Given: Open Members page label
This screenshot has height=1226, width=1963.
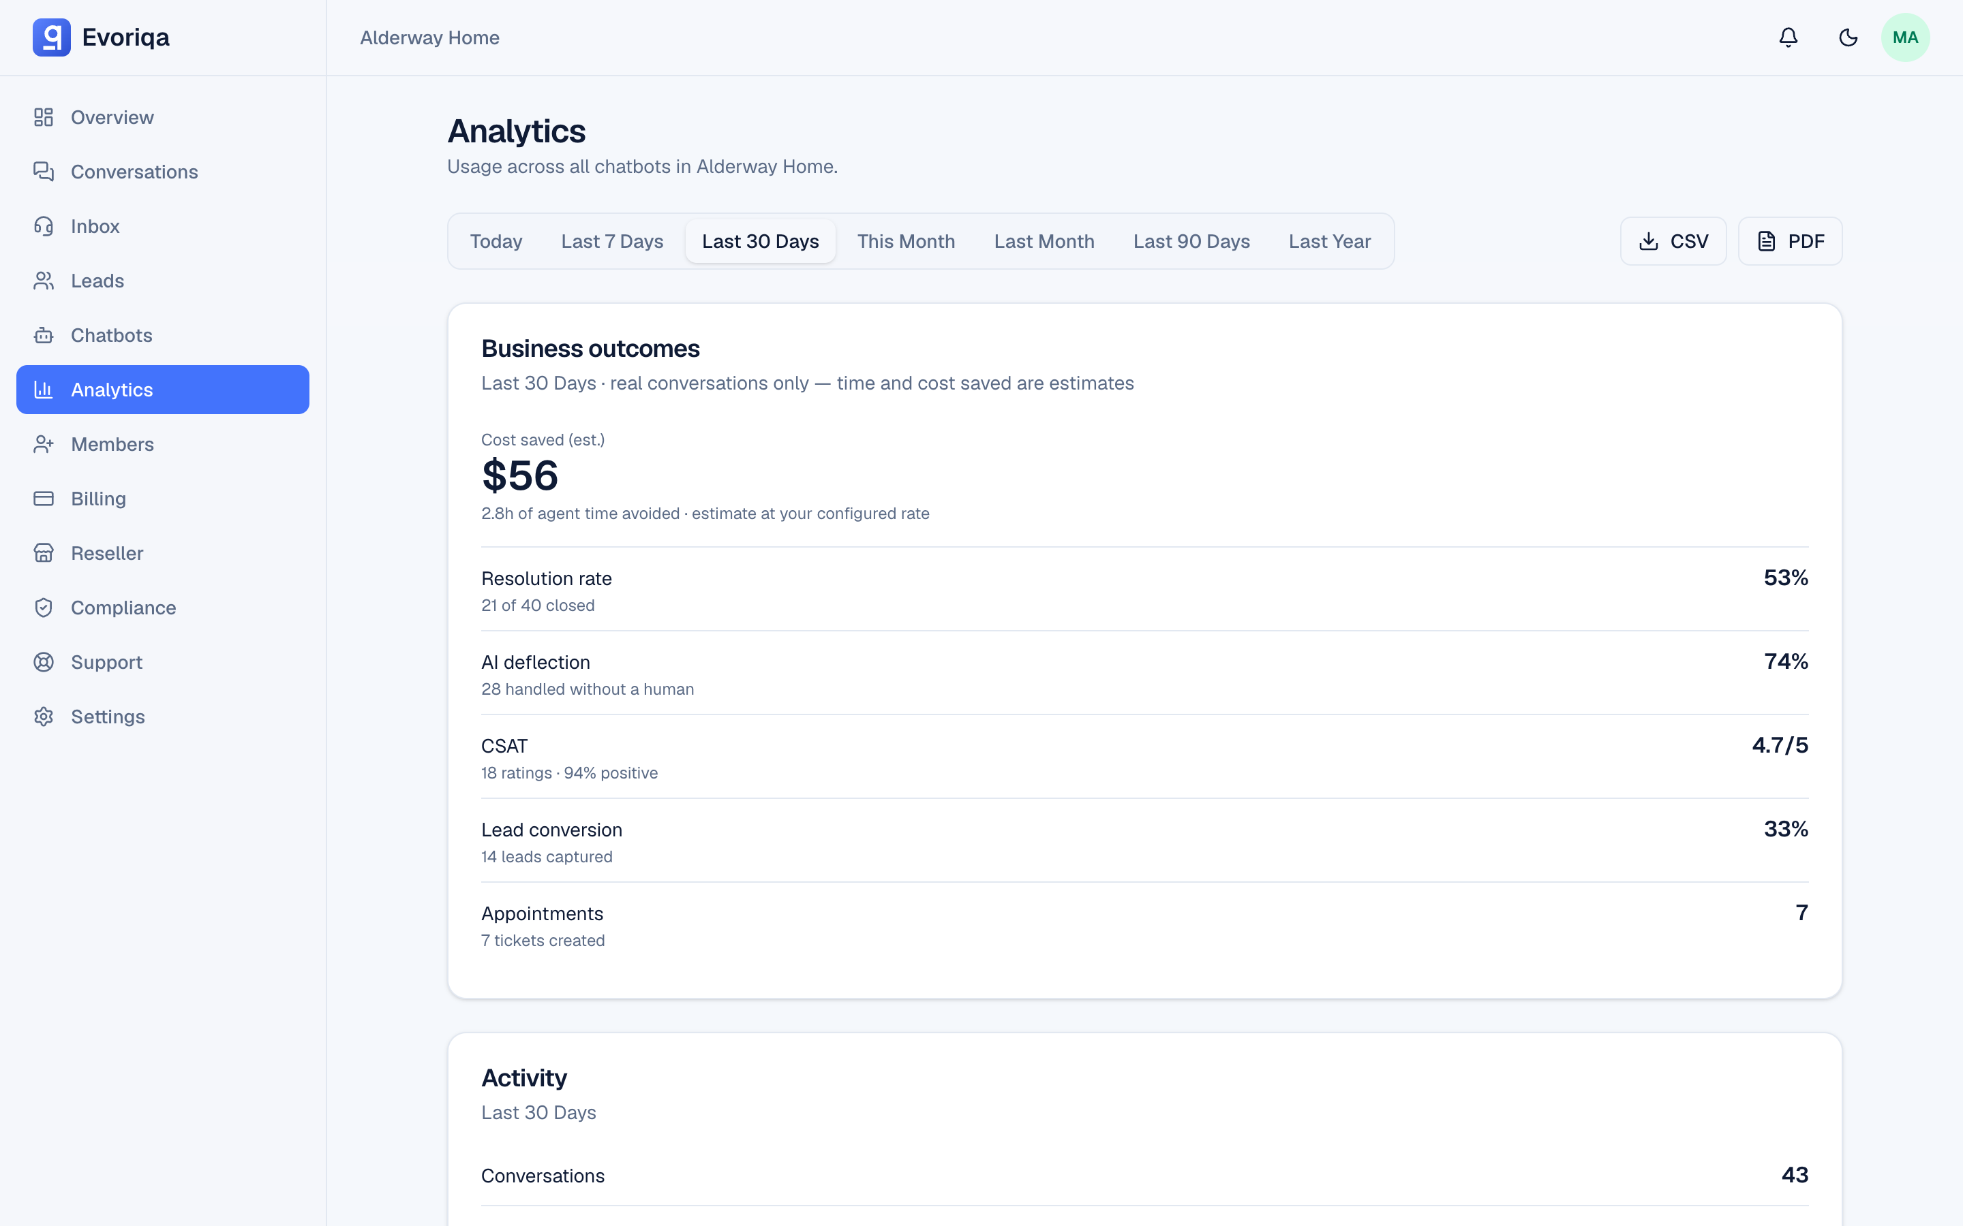Looking at the screenshot, I should click(x=112, y=444).
